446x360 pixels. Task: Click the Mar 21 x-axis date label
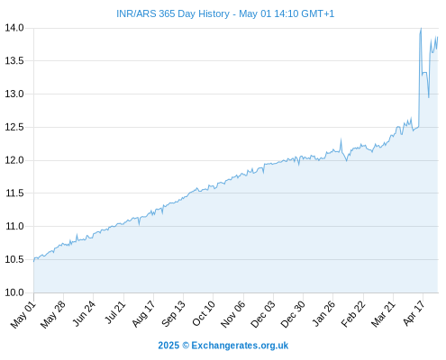[383, 314]
